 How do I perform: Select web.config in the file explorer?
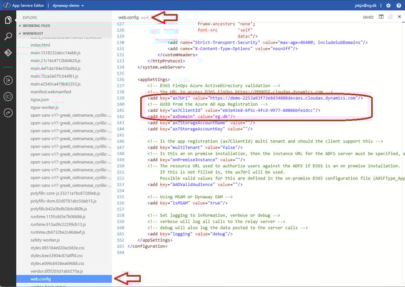click(x=40, y=279)
